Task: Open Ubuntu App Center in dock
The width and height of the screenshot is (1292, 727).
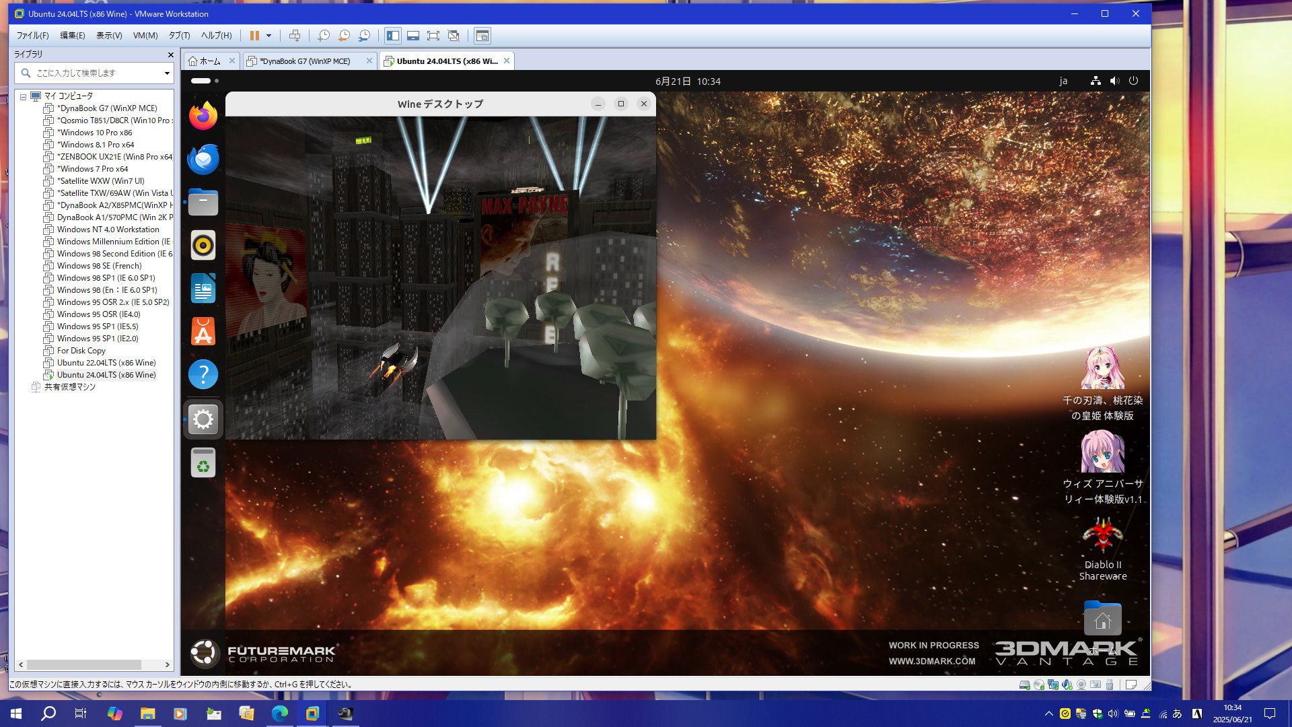Action: click(203, 331)
